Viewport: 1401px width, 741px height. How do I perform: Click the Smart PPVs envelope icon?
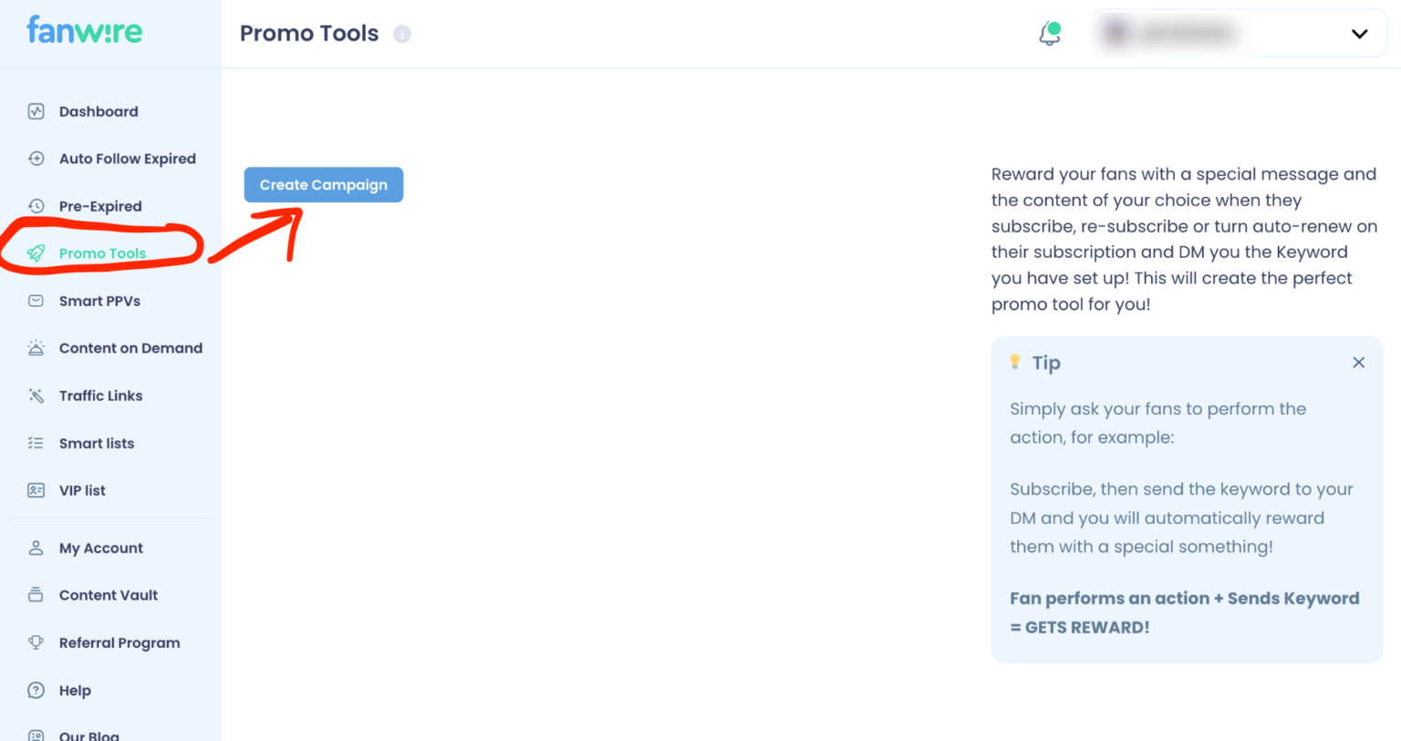(x=36, y=301)
